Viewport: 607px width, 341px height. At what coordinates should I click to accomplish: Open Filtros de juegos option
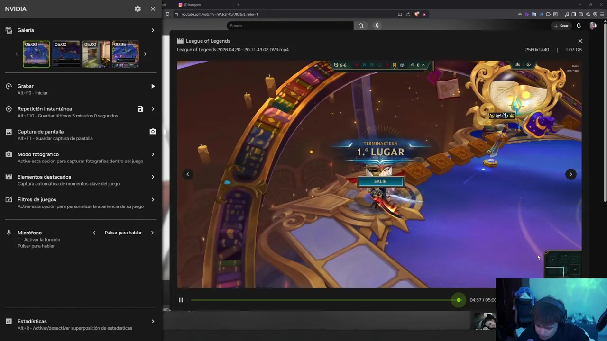pos(81,203)
